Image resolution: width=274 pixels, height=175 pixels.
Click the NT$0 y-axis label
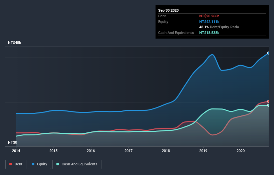13,142
